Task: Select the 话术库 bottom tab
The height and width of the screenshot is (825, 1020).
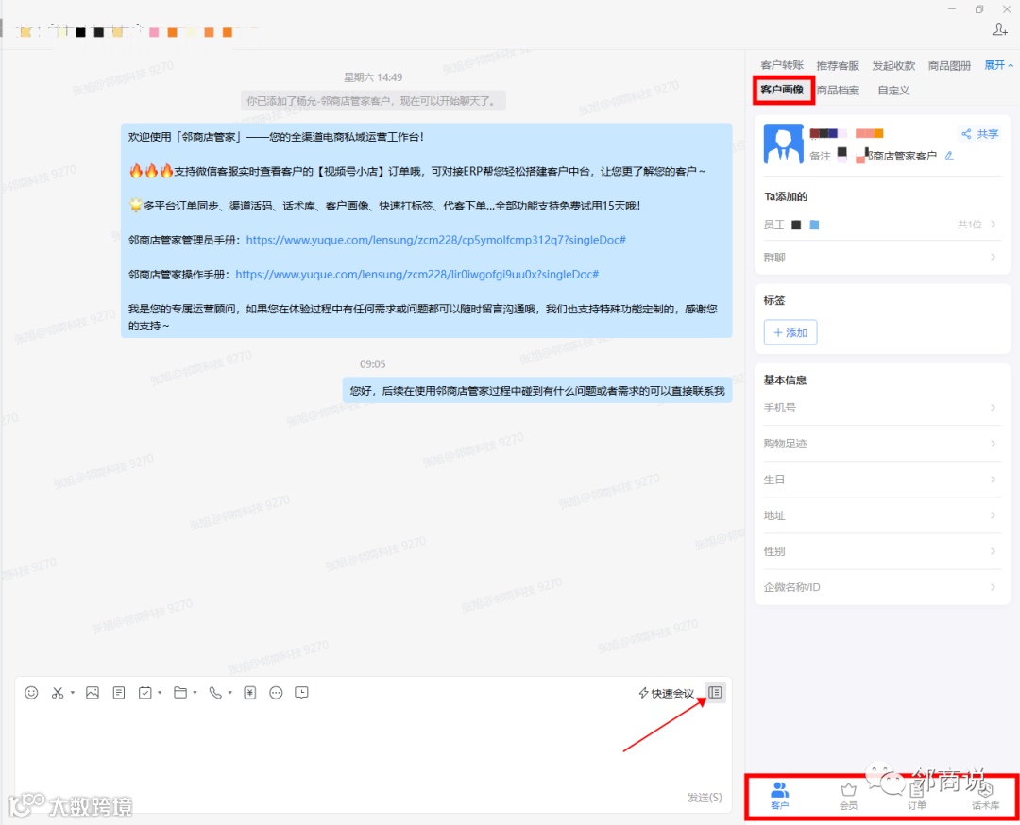Action: (x=985, y=796)
